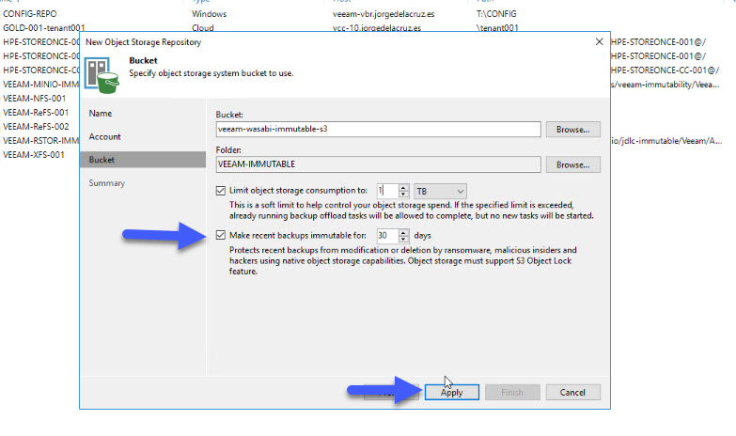
Task: Click the Bucket name input field
Action: point(378,129)
